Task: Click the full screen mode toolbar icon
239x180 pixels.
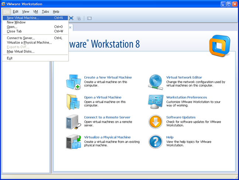Action: pyautogui.click(x=71, y=18)
